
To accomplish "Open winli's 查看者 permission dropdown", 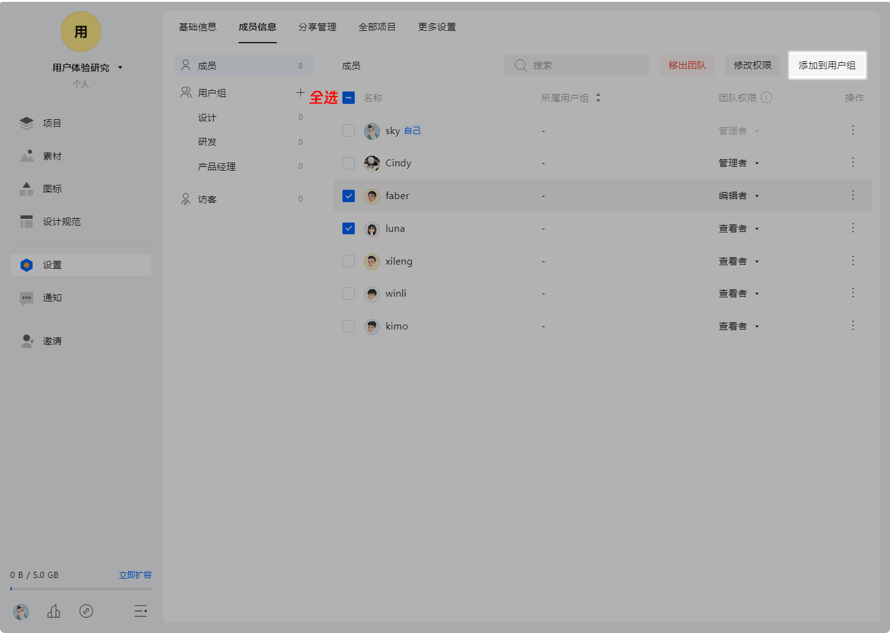I will 739,294.
